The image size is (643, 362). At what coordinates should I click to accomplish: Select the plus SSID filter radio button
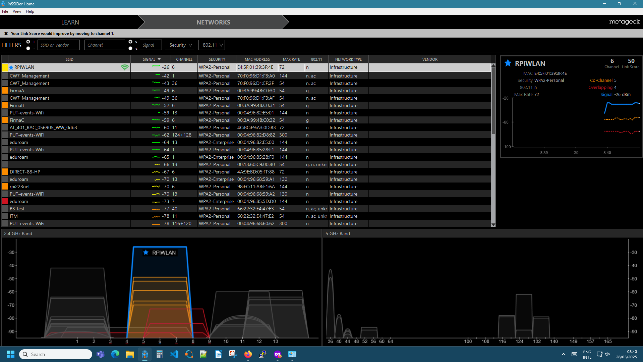pyautogui.click(x=28, y=42)
